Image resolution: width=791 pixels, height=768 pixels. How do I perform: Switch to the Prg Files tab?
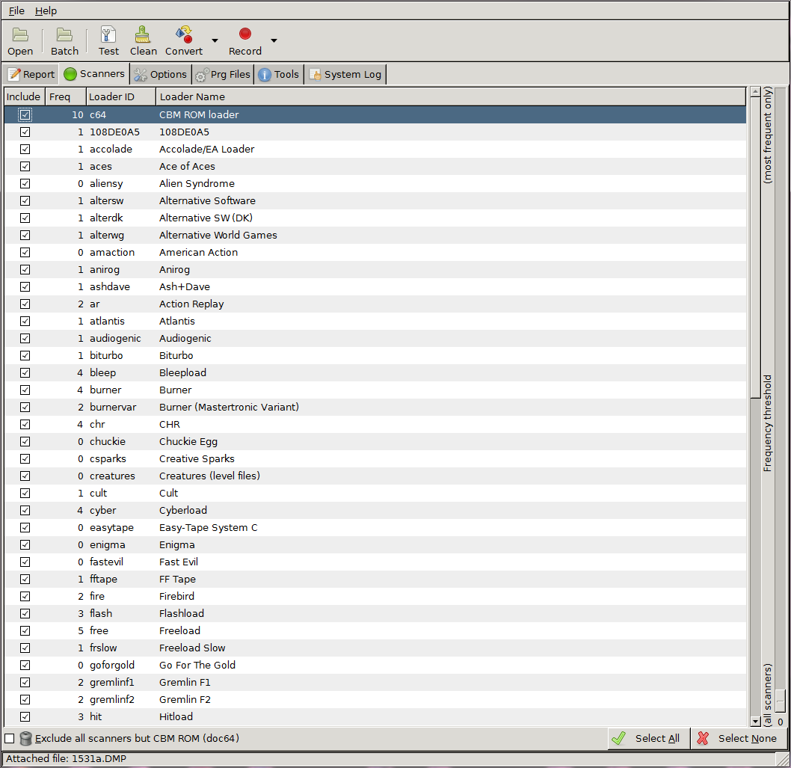224,75
